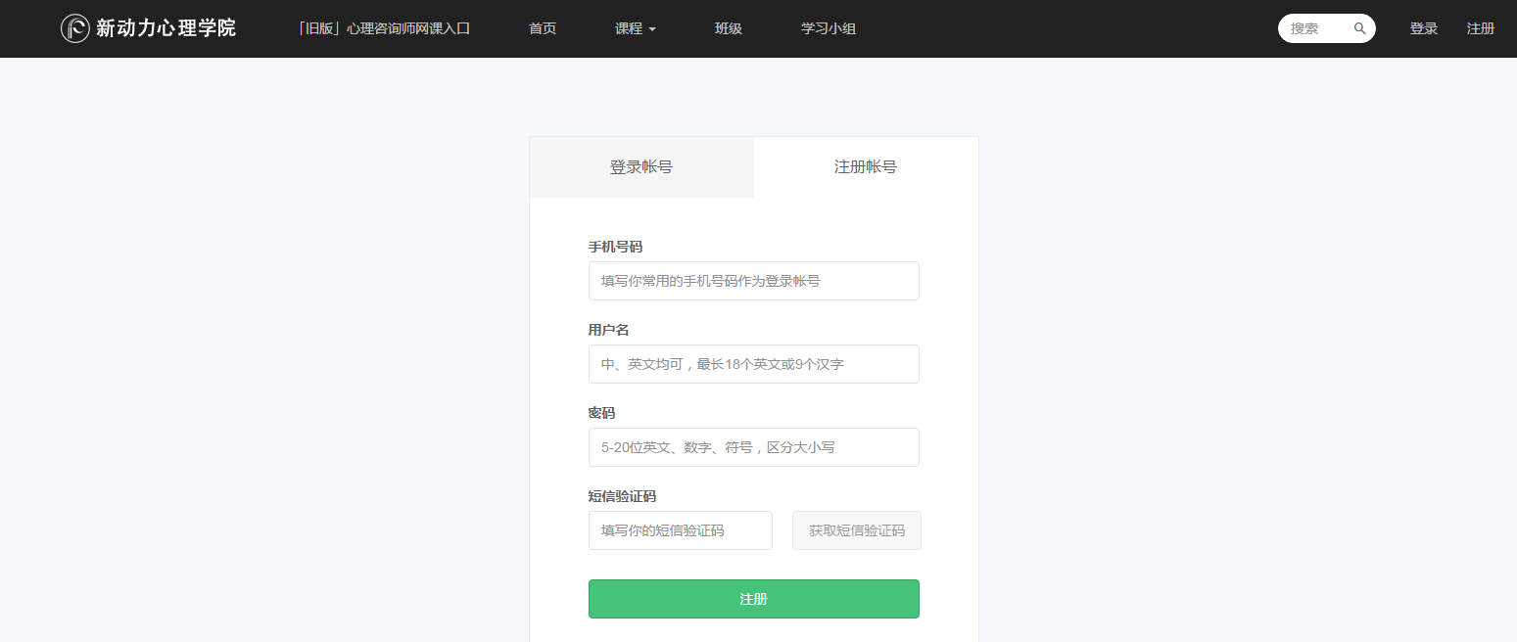
Task: Click the green 注册 submit button
Action: [754, 599]
